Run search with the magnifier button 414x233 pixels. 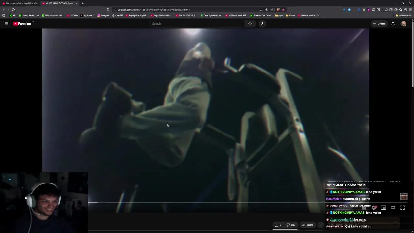click(x=250, y=23)
